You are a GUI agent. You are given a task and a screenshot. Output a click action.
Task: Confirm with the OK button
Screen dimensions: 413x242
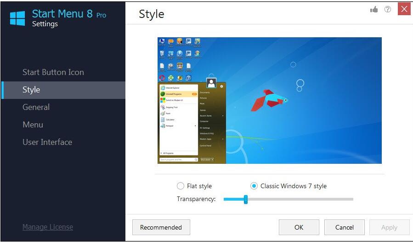299,227
